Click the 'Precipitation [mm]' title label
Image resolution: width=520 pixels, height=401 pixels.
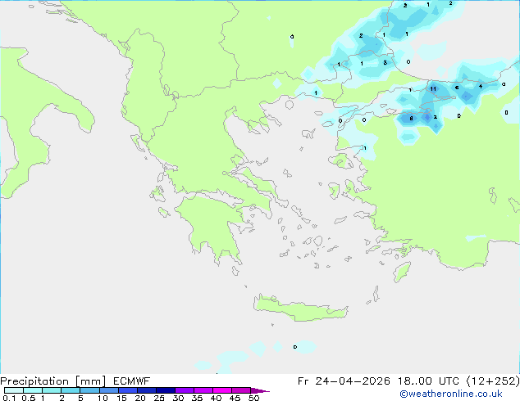(53, 381)
